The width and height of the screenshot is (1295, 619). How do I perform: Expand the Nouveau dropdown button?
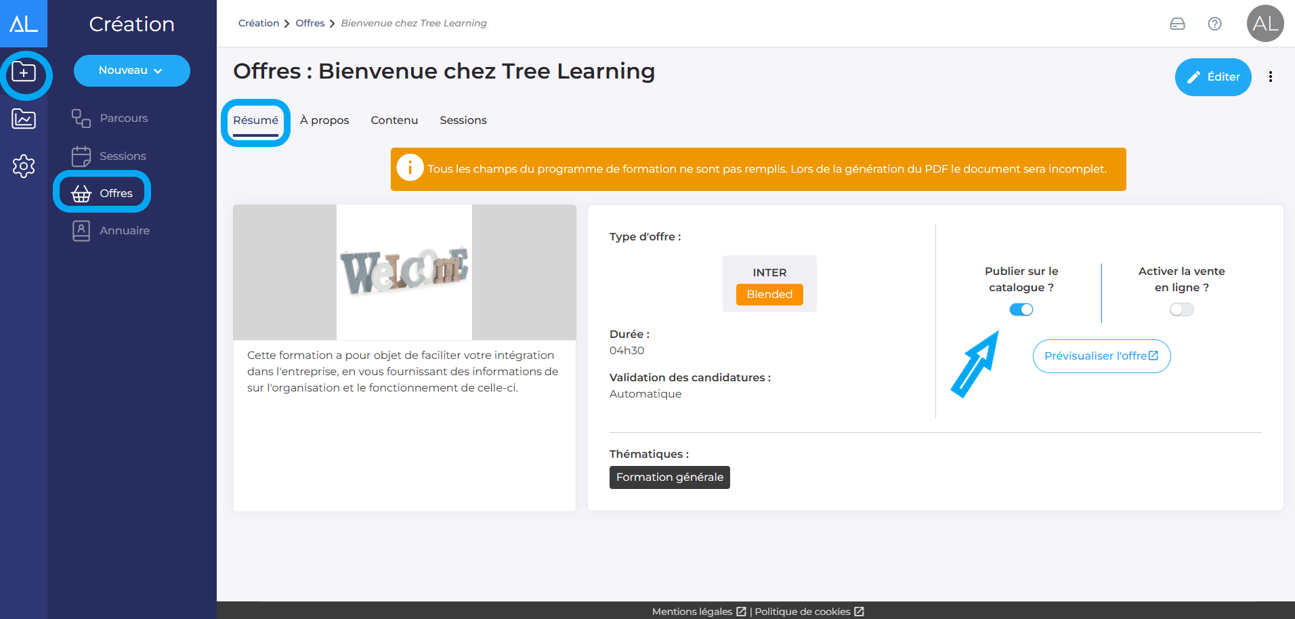tap(131, 70)
